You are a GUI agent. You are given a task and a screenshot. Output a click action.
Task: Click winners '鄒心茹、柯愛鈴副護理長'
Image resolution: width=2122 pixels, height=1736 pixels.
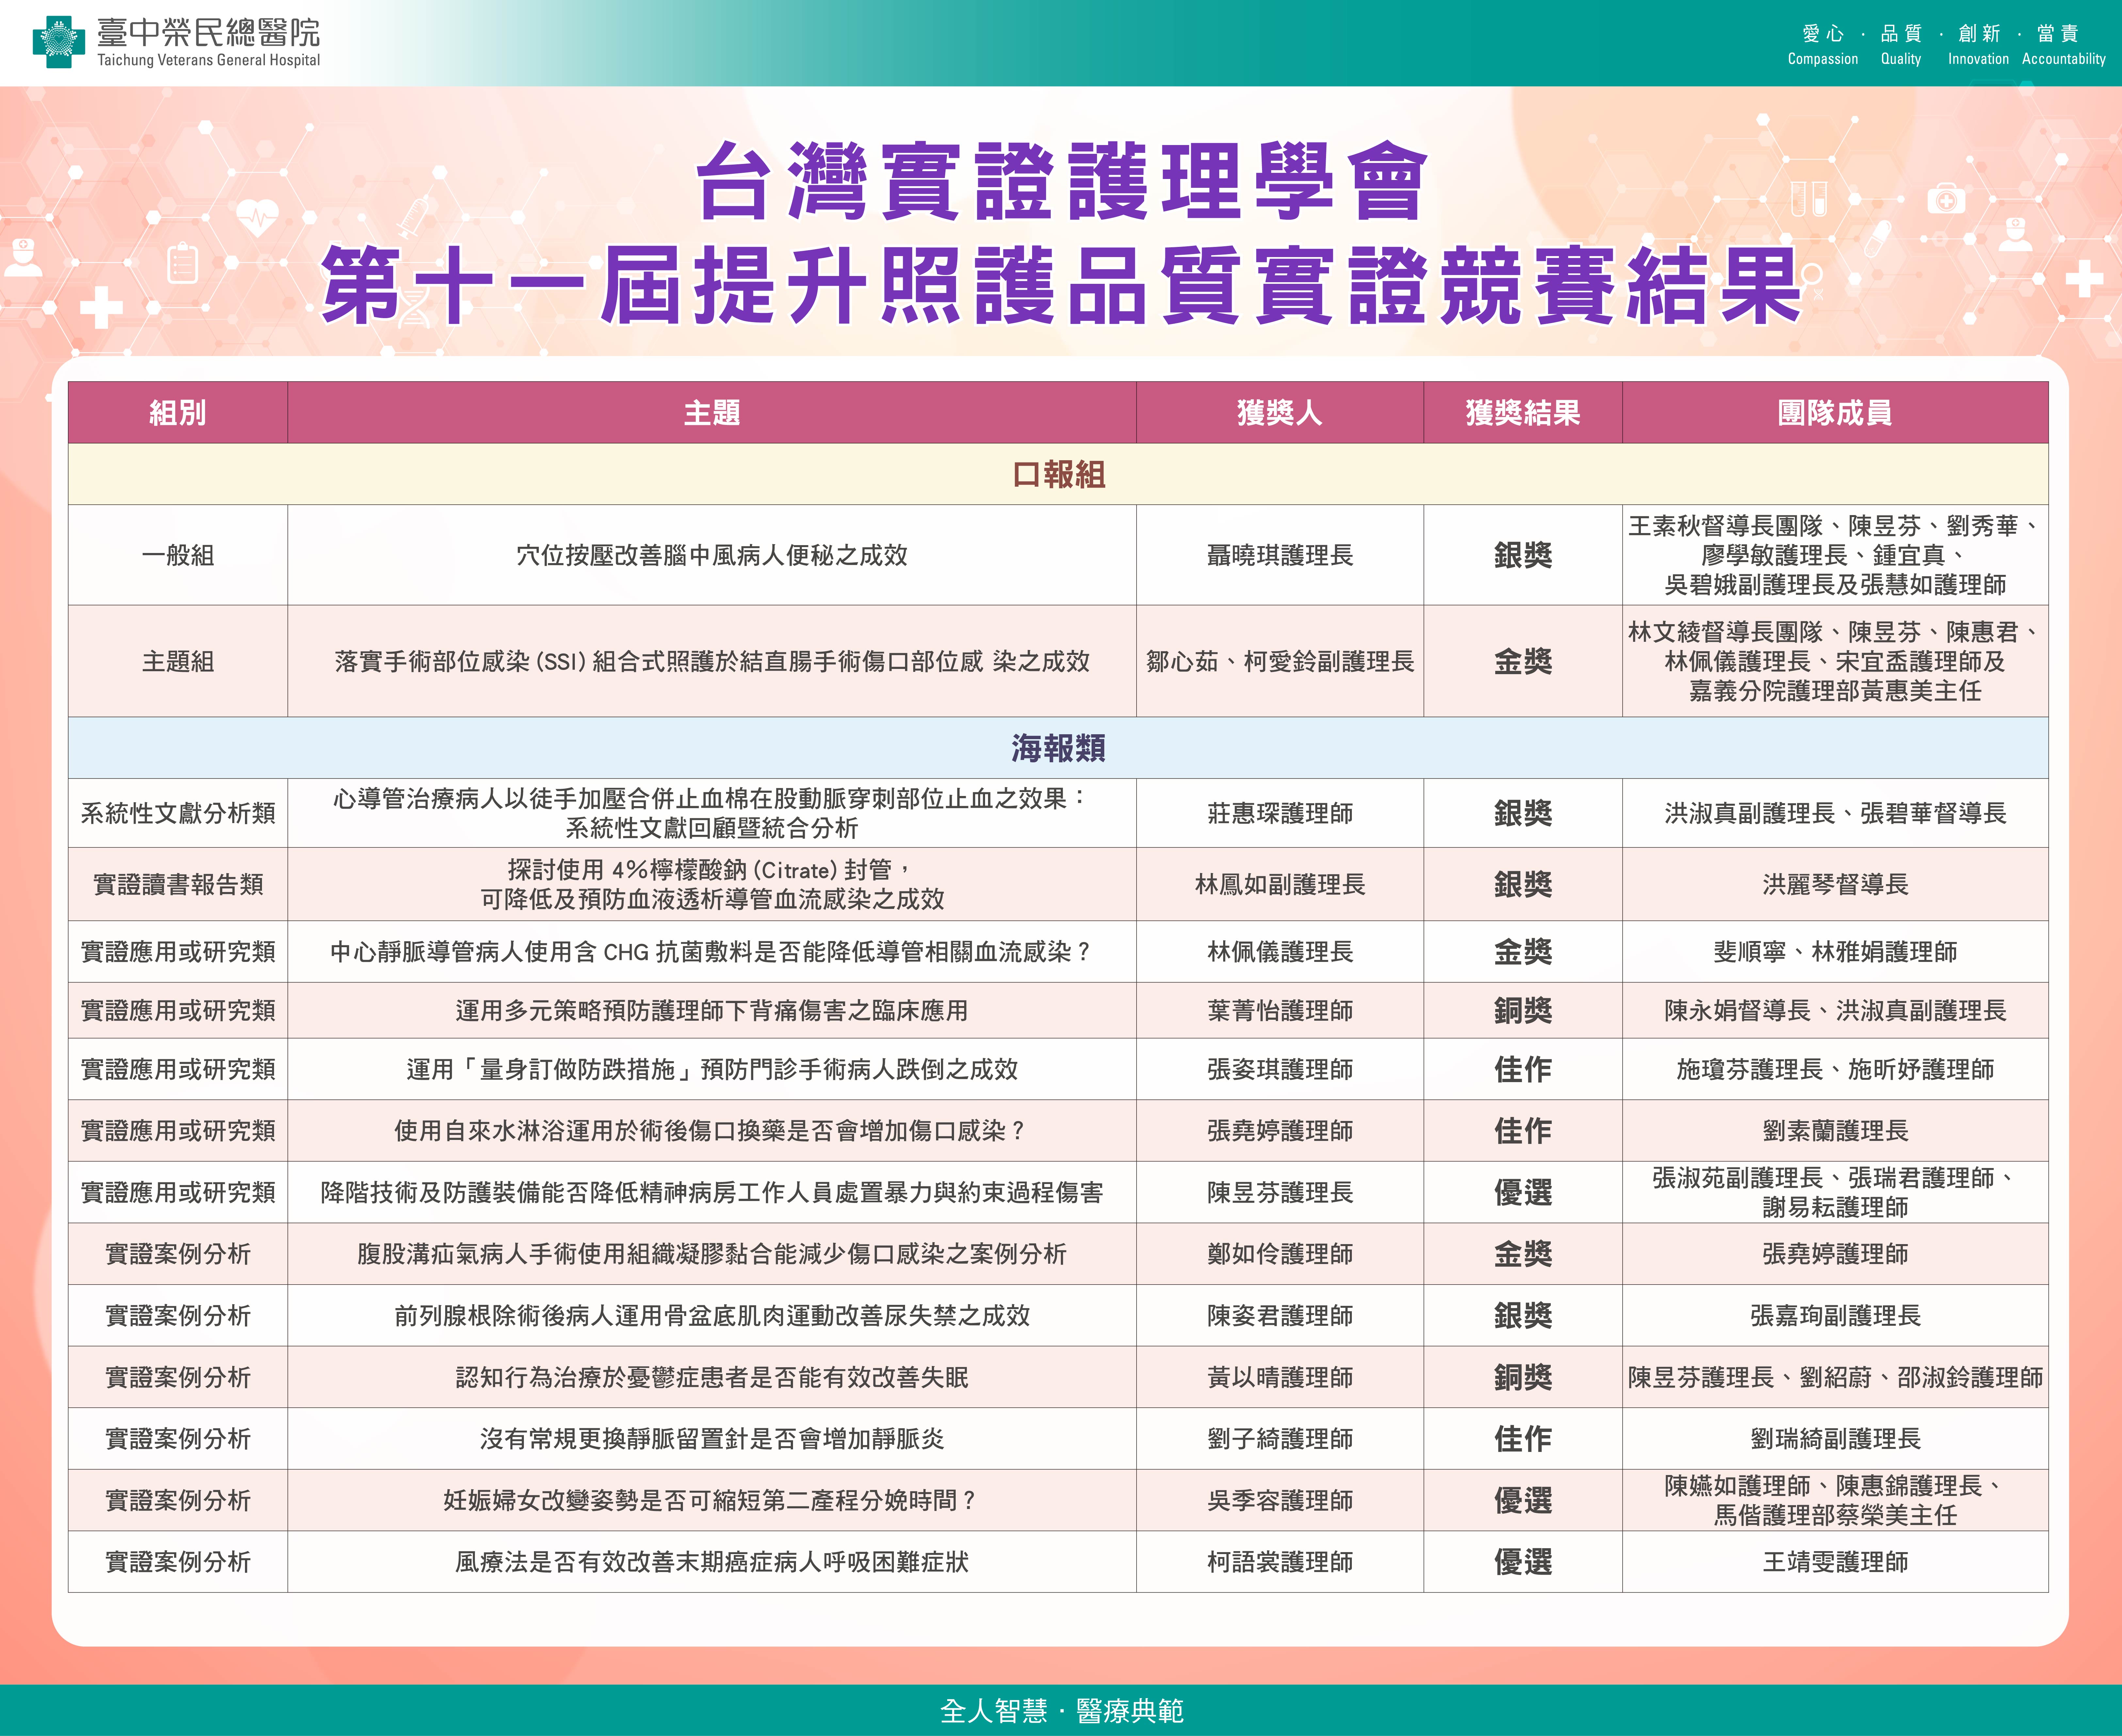1280,661
